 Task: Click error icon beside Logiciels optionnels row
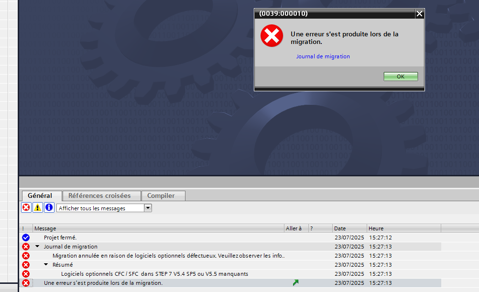[x=26, y=274]
